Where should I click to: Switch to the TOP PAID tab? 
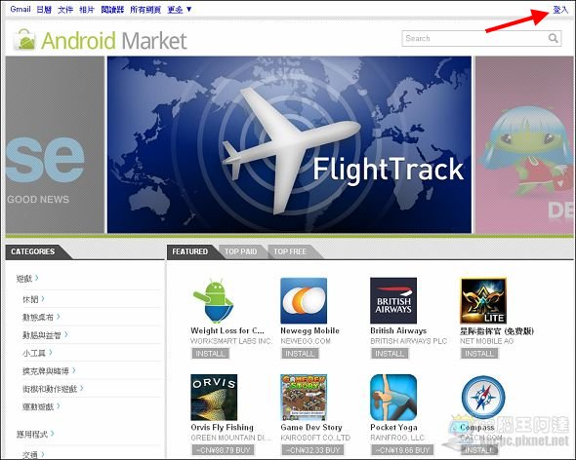pos(240,251)
